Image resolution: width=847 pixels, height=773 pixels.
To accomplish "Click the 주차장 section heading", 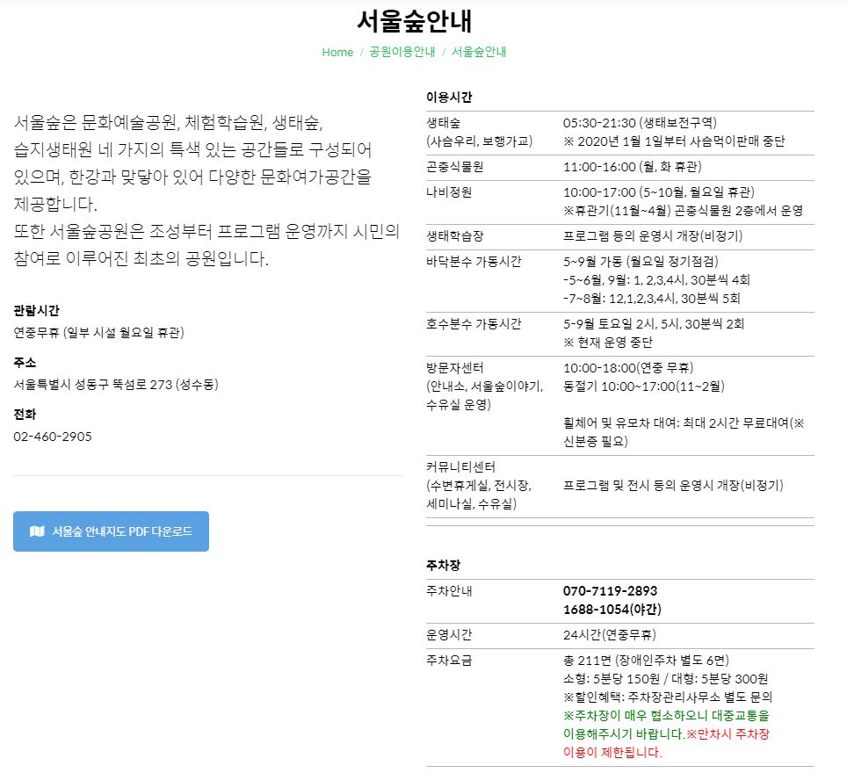I will [443, 565].
